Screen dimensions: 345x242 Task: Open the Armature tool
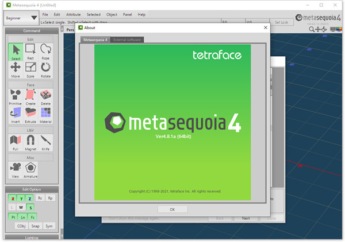pyautogui.click(x=30, y=170)
